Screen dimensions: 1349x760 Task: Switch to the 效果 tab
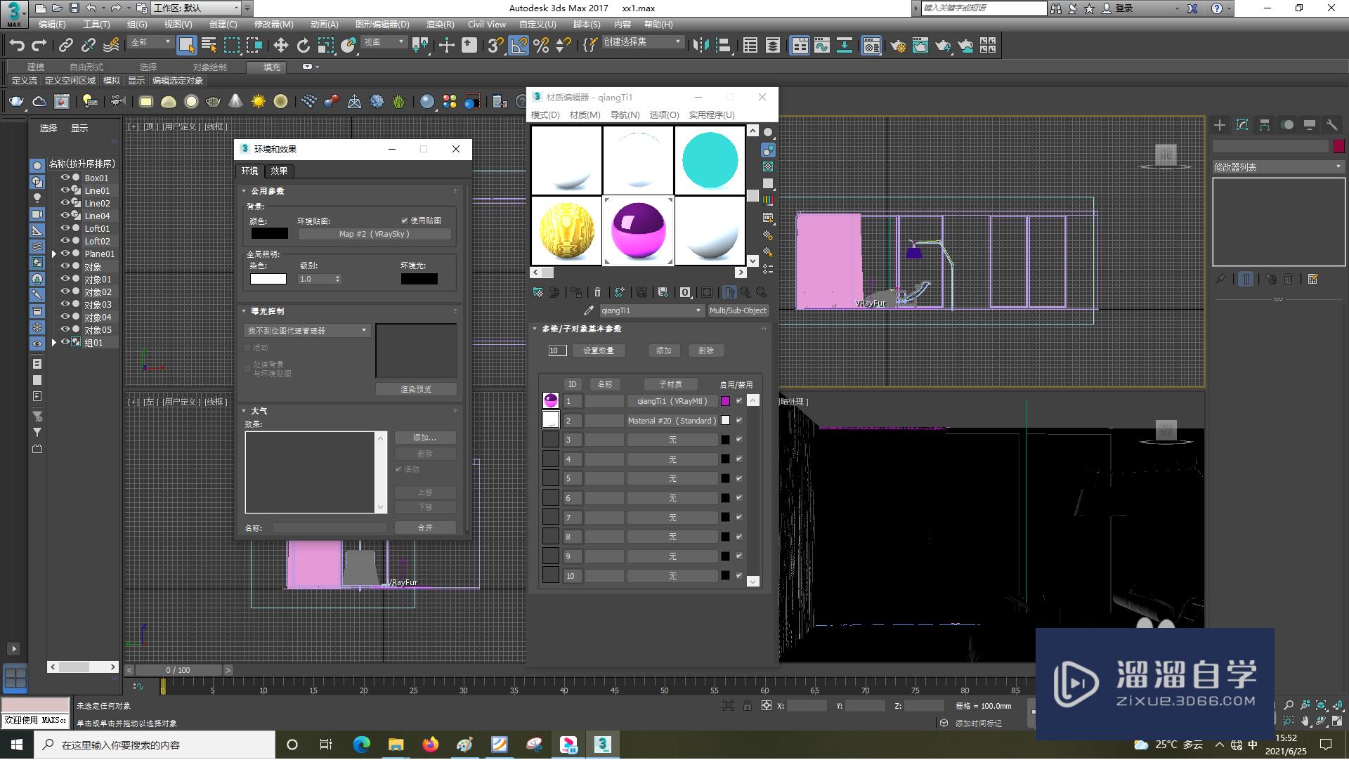[x=279, y=171]
